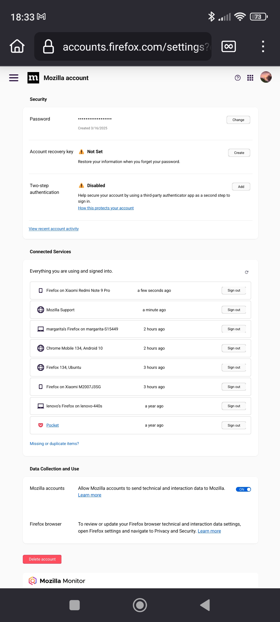Click the red Delete account button

pos(42,559)
